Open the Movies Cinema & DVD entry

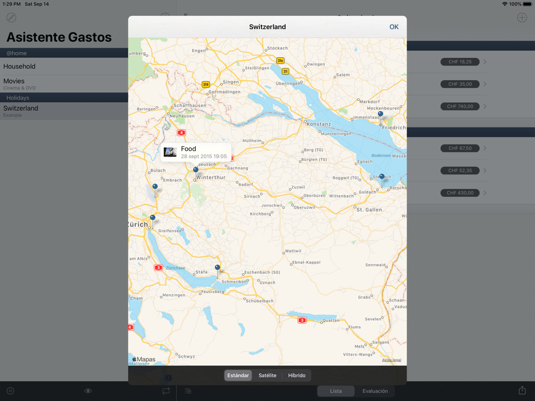point(64,84)
